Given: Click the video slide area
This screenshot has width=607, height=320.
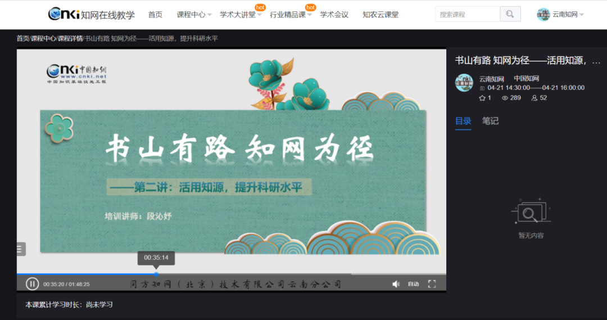Looking at the screenshot, I should (232, 160).
